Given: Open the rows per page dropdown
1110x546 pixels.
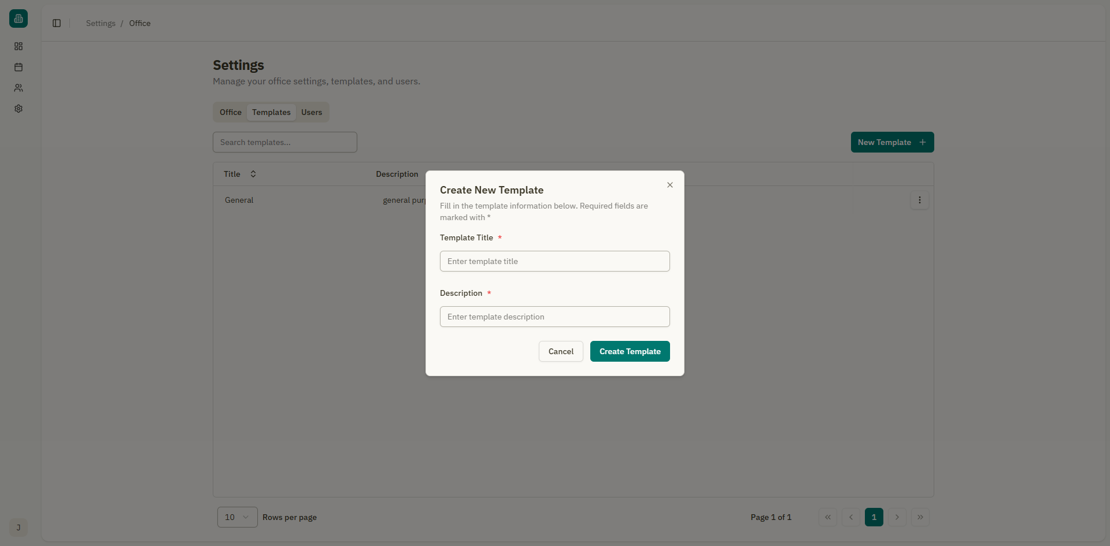Looking at the screenshot, I should [x=236, y=517].
